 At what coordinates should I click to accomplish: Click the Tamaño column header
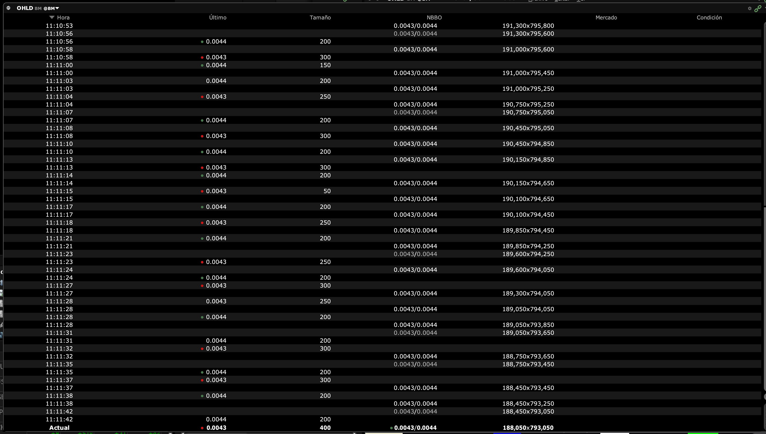[320, 18]
